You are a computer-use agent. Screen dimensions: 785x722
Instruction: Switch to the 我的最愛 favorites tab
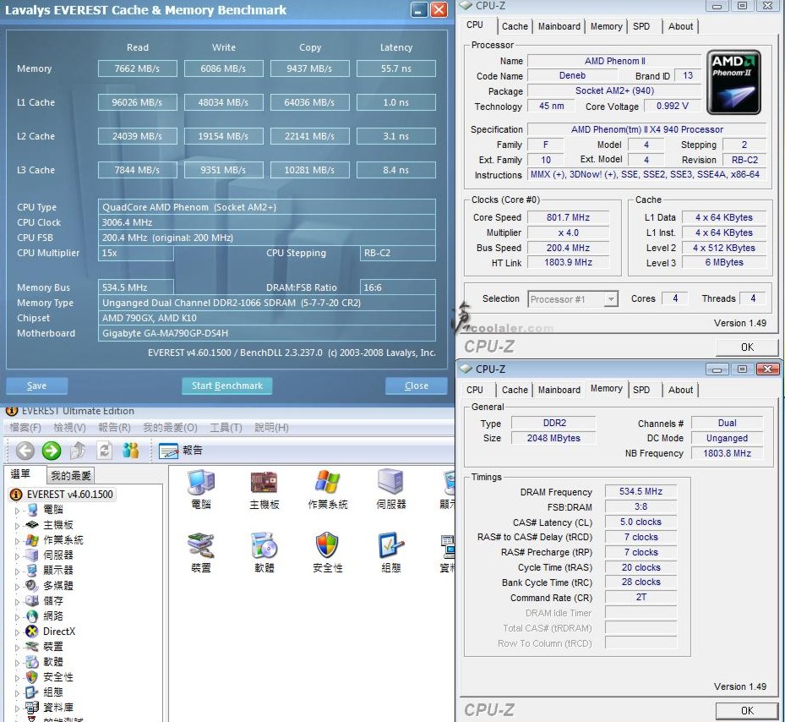click(71, 475)
